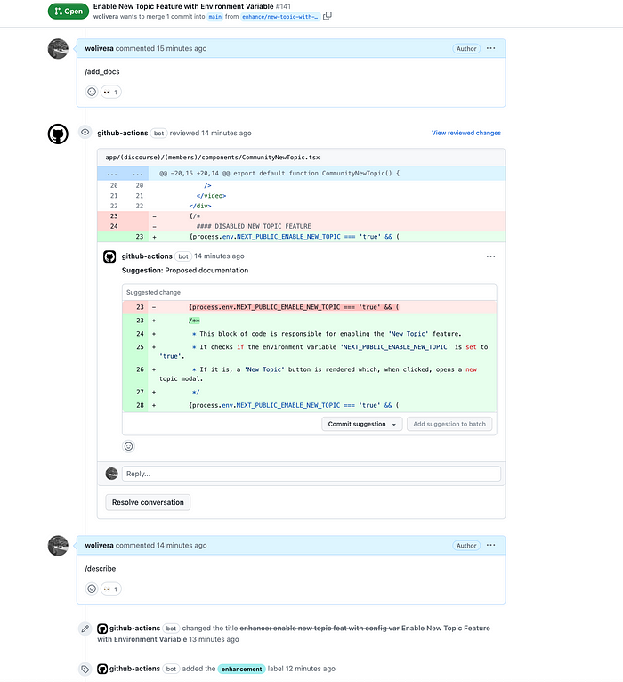Screen dimensions: 623x682
Task: Click the tag label event icon
Action: click(x=85, y=669)
